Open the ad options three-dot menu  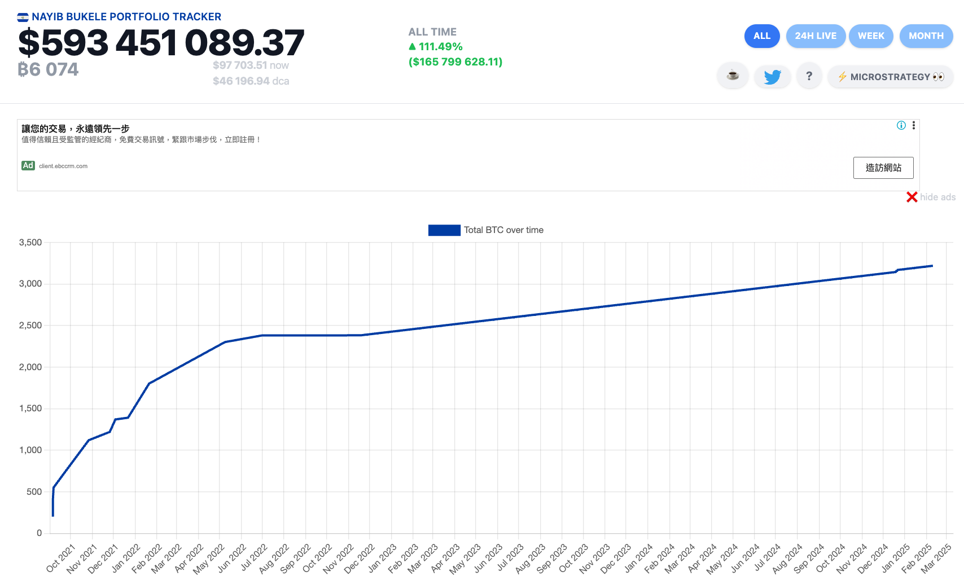914,125
